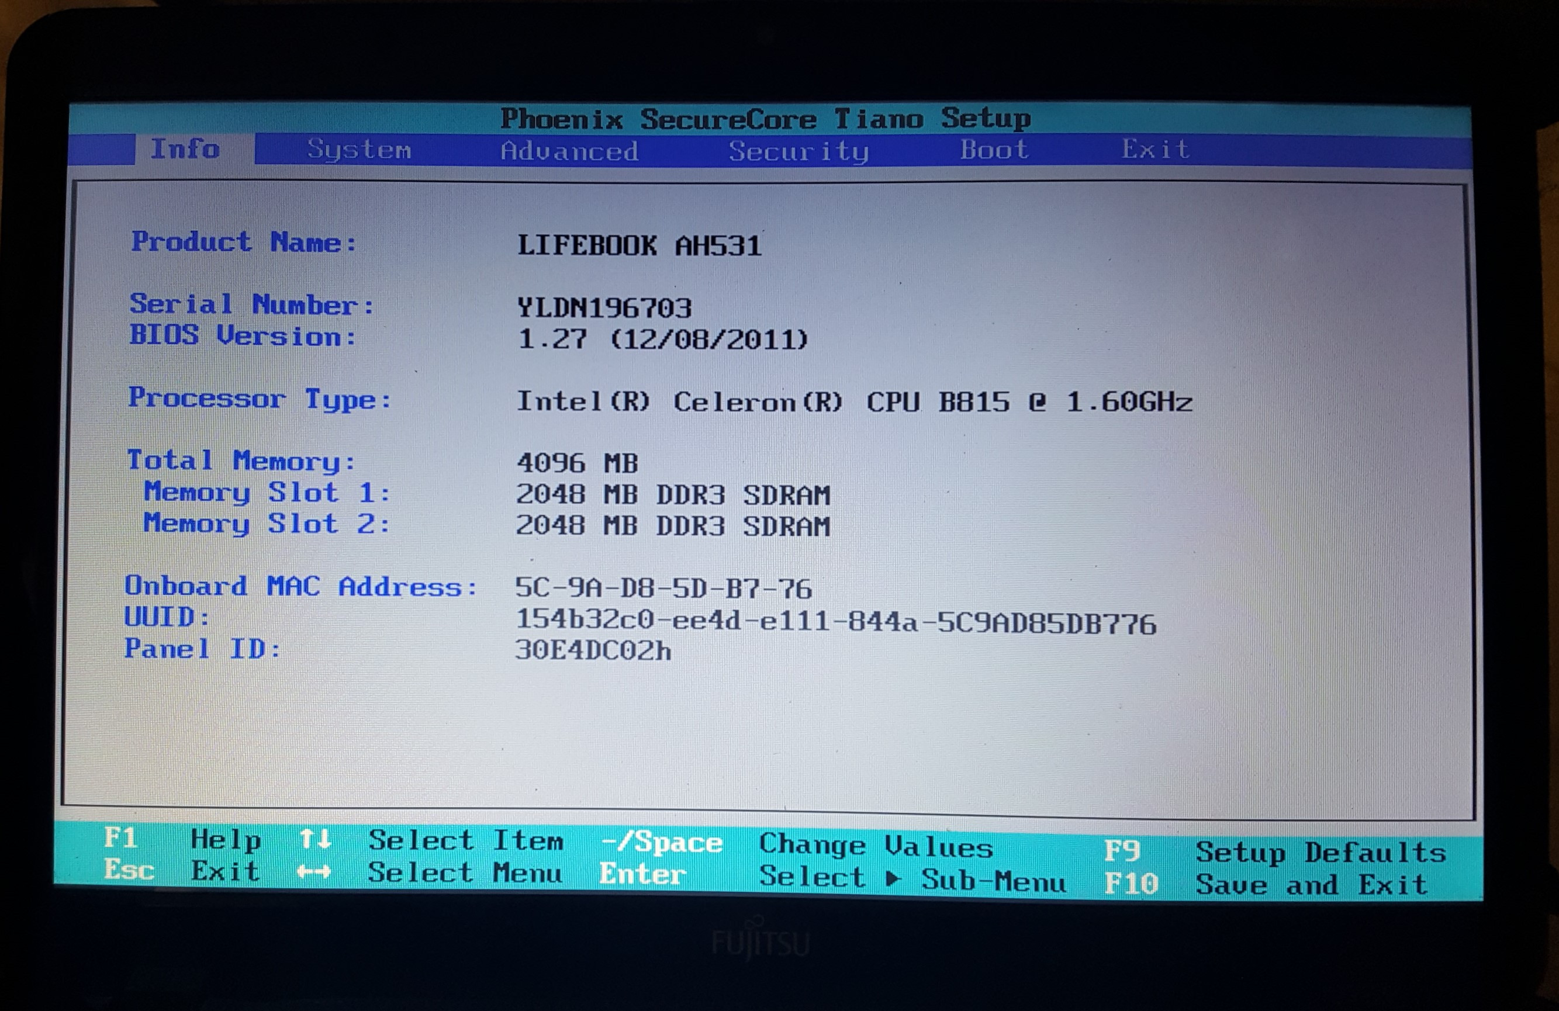Viewport: 1559px width, 1011px height.
Task: Open the Advanced tab
Action: [x=567, y=151]
